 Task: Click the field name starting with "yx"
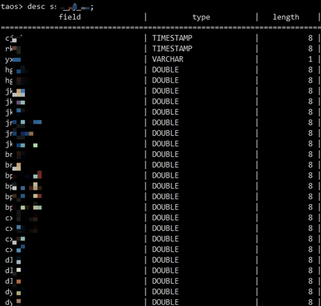click(13, 60)
